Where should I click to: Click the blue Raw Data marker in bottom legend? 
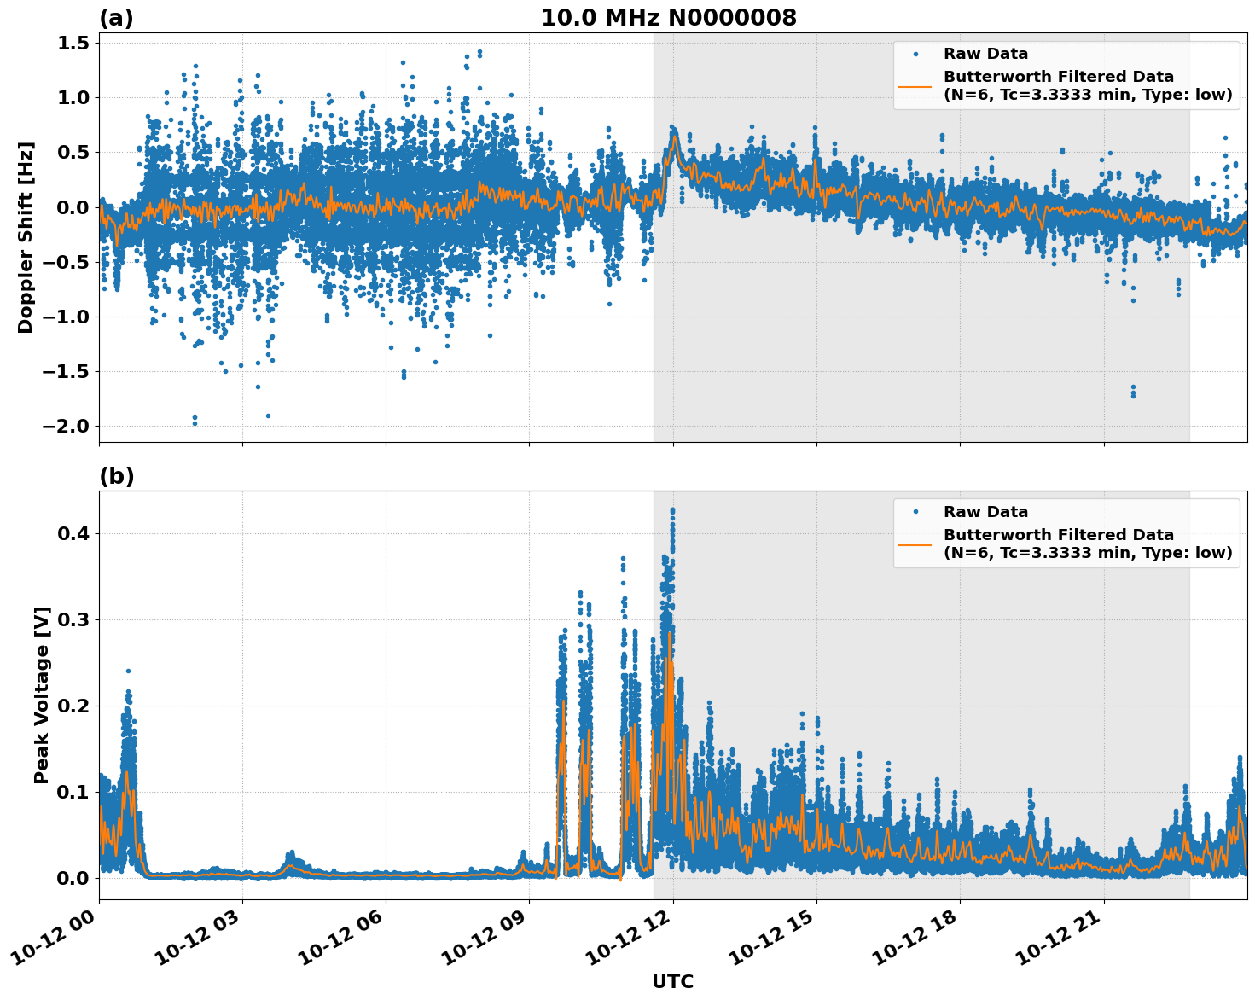point(915,512)
